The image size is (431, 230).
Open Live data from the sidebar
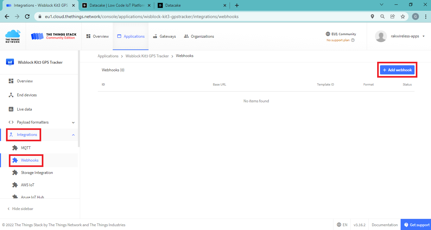(24, 109)
